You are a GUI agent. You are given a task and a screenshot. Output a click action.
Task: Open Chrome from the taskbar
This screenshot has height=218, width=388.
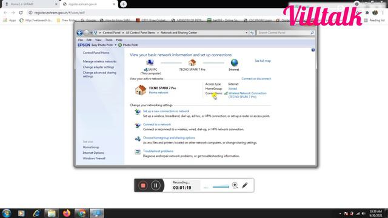(82, 213)
